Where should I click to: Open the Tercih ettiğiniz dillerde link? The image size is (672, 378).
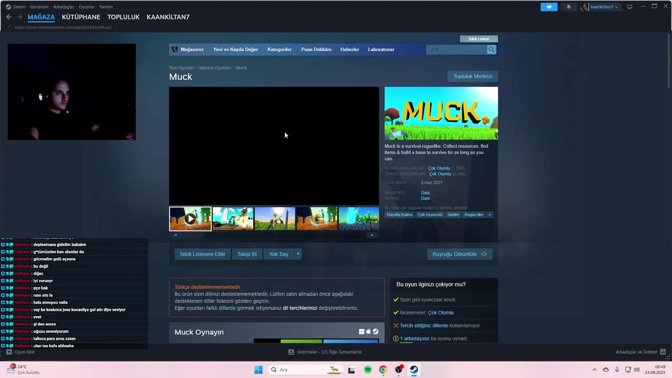[x=424, y=325]
